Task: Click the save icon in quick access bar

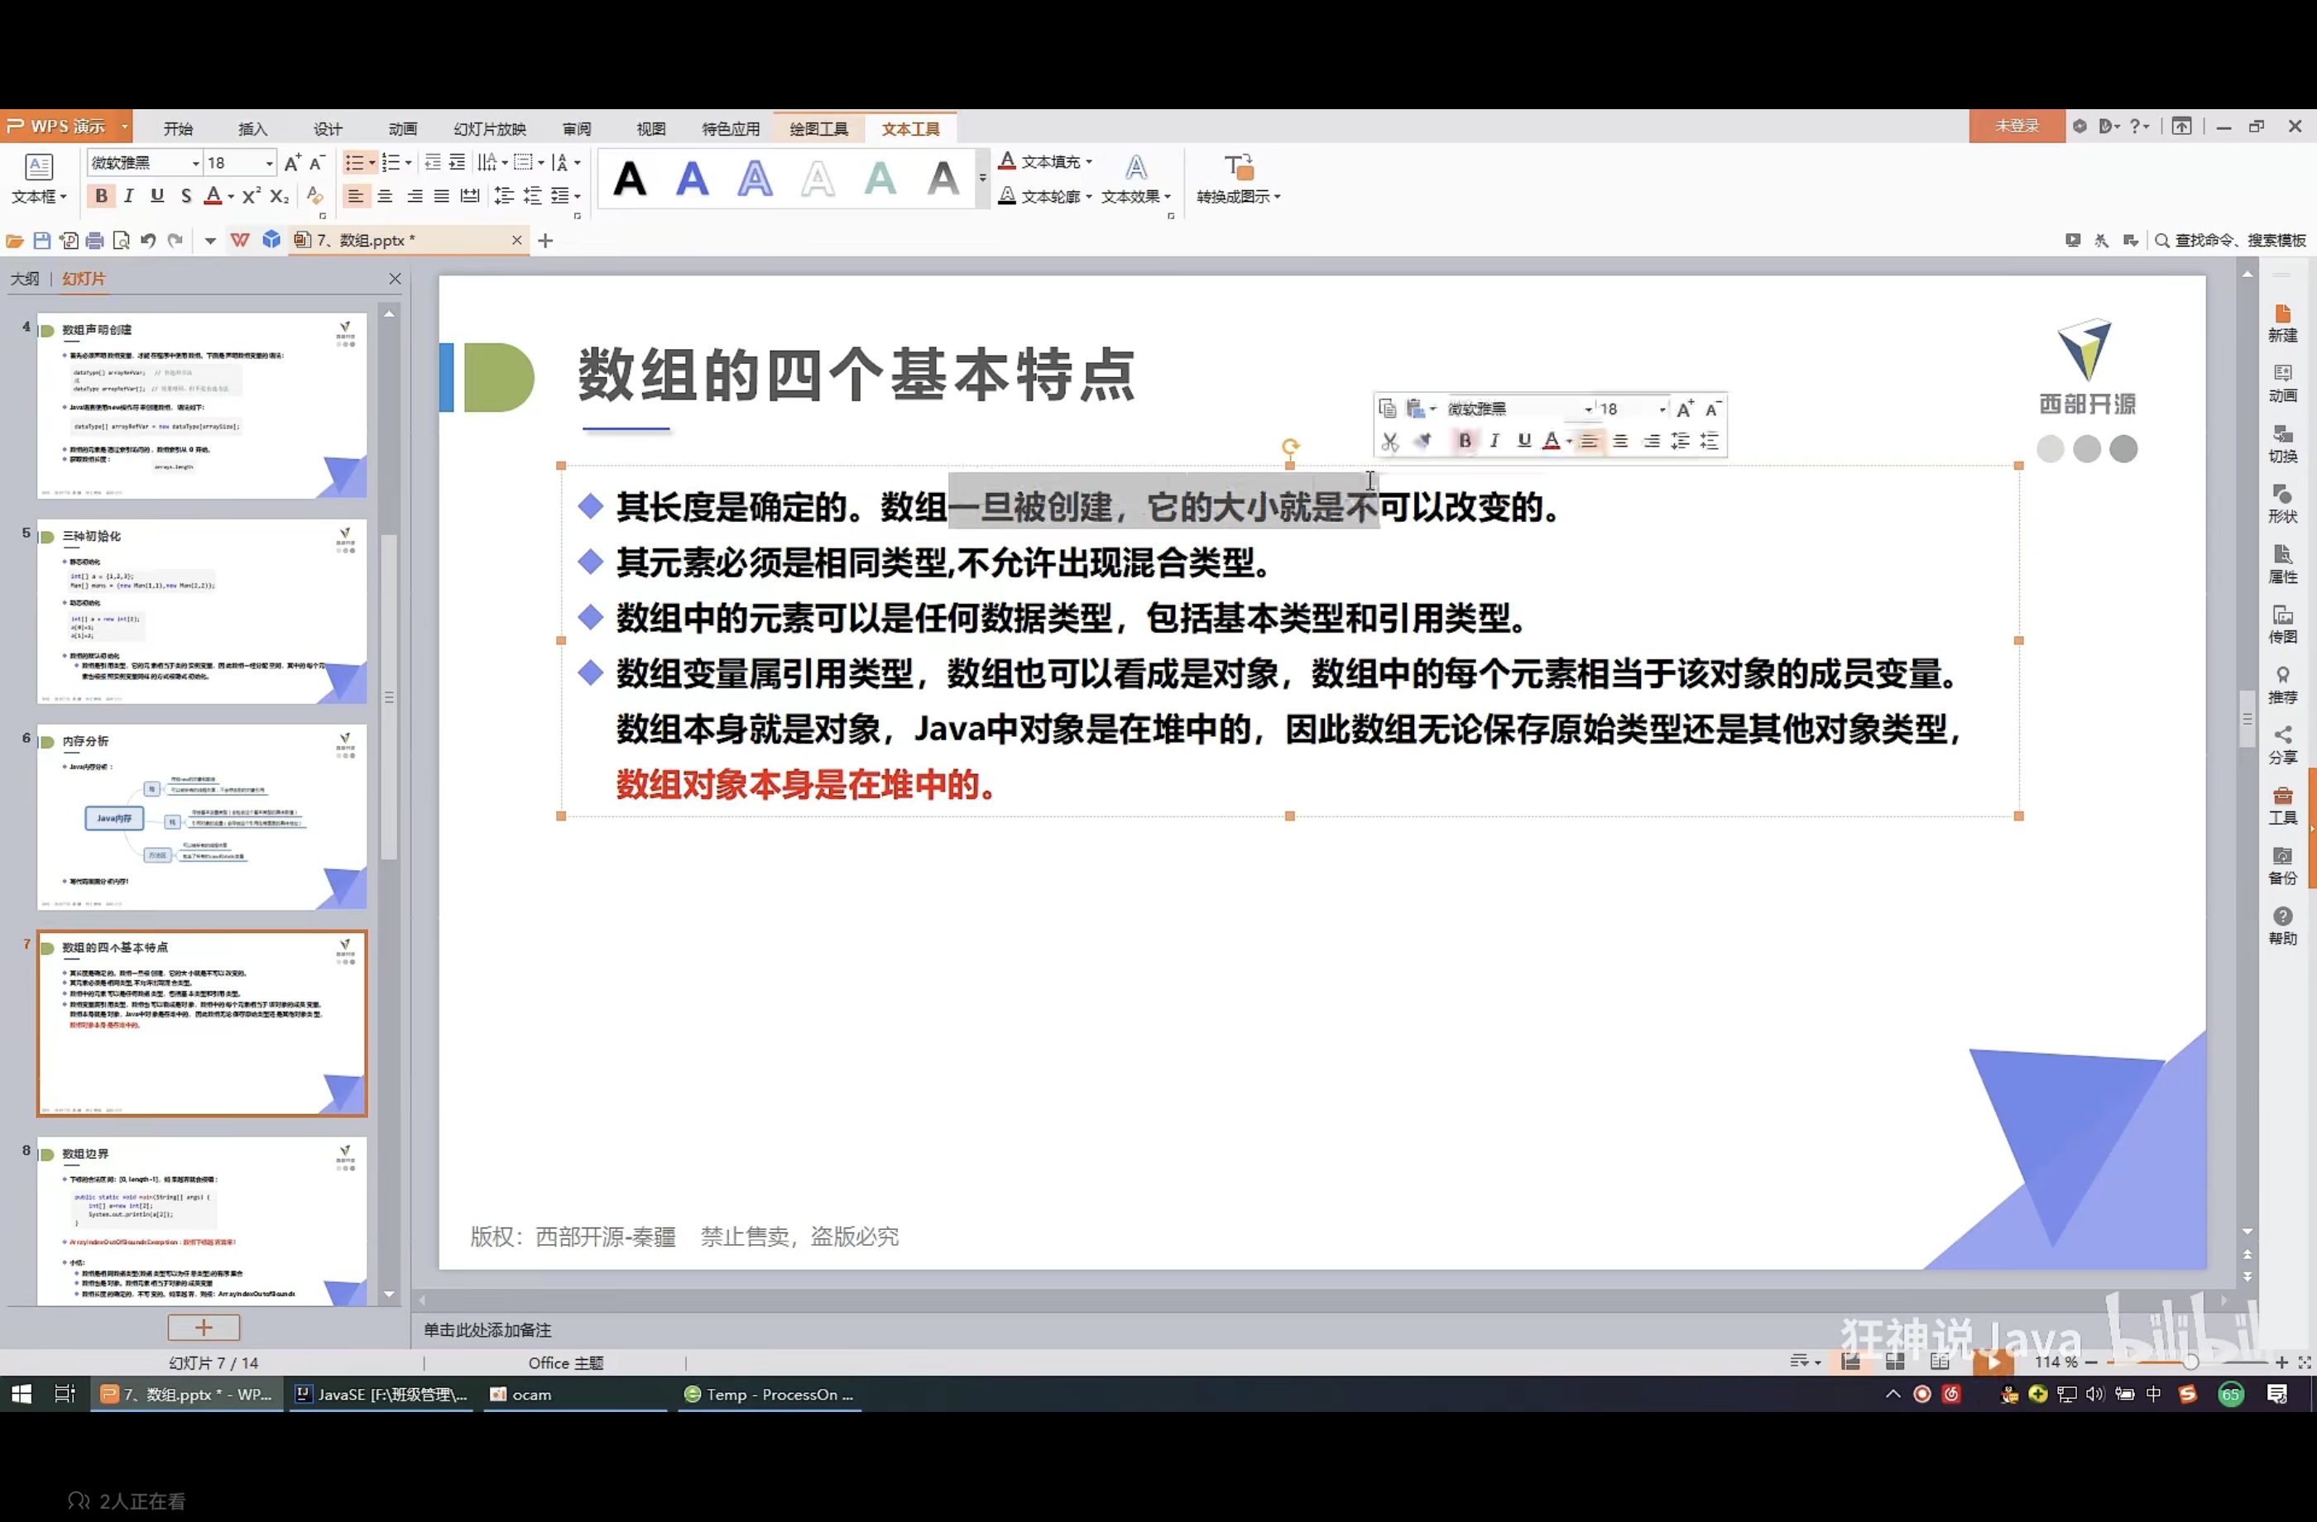Action: point(42,241)
